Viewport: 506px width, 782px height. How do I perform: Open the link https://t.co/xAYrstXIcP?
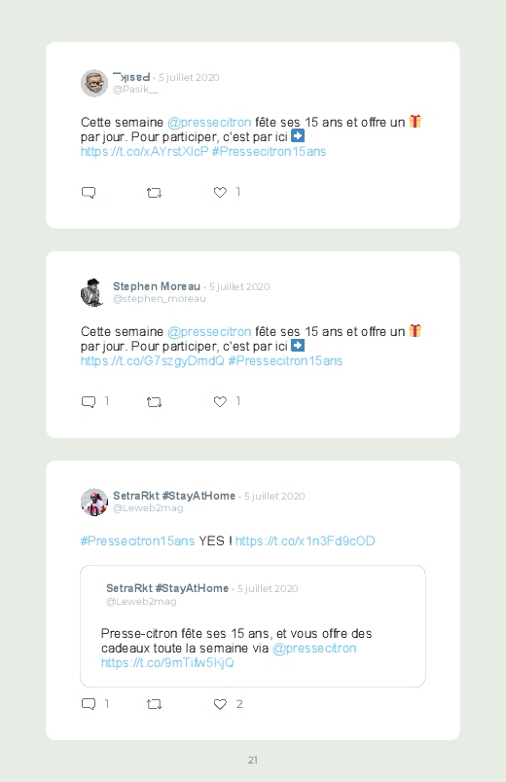[x=145, y=152]
